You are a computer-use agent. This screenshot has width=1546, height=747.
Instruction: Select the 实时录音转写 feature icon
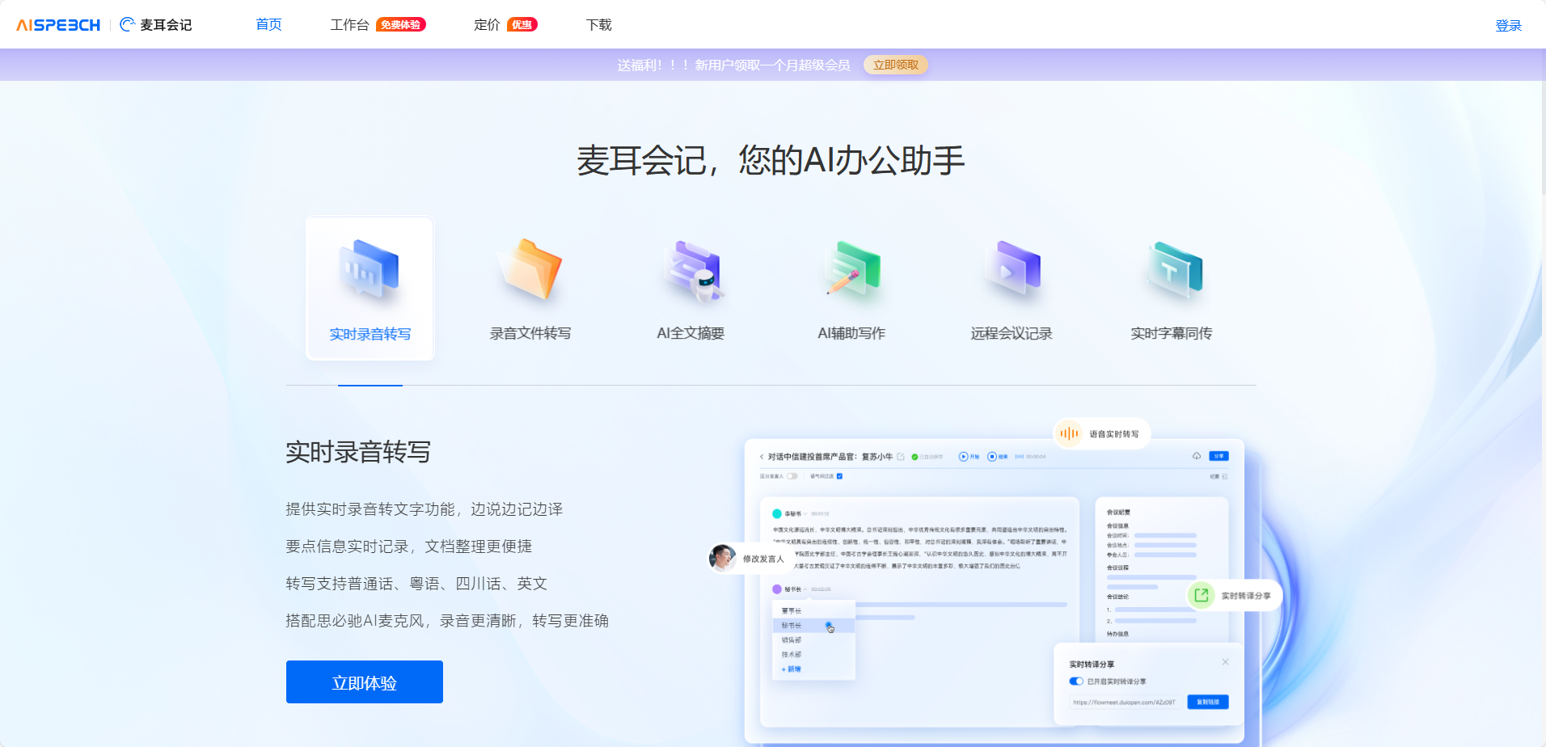click(x=370, y=271)
